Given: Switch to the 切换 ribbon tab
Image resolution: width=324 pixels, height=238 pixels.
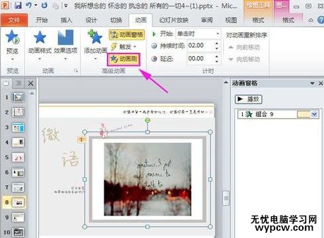Looking at the screenshot, I should coord(116,20).
